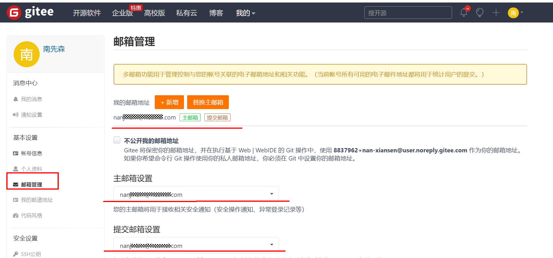This screenshot has height=258, width=553.
Task: Open 私有云 in top navigation
Action: point(187,13)
